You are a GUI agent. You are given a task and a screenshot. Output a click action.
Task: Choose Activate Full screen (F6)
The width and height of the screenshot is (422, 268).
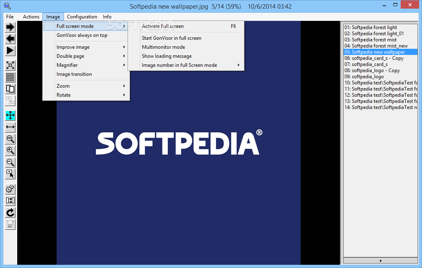186,26
